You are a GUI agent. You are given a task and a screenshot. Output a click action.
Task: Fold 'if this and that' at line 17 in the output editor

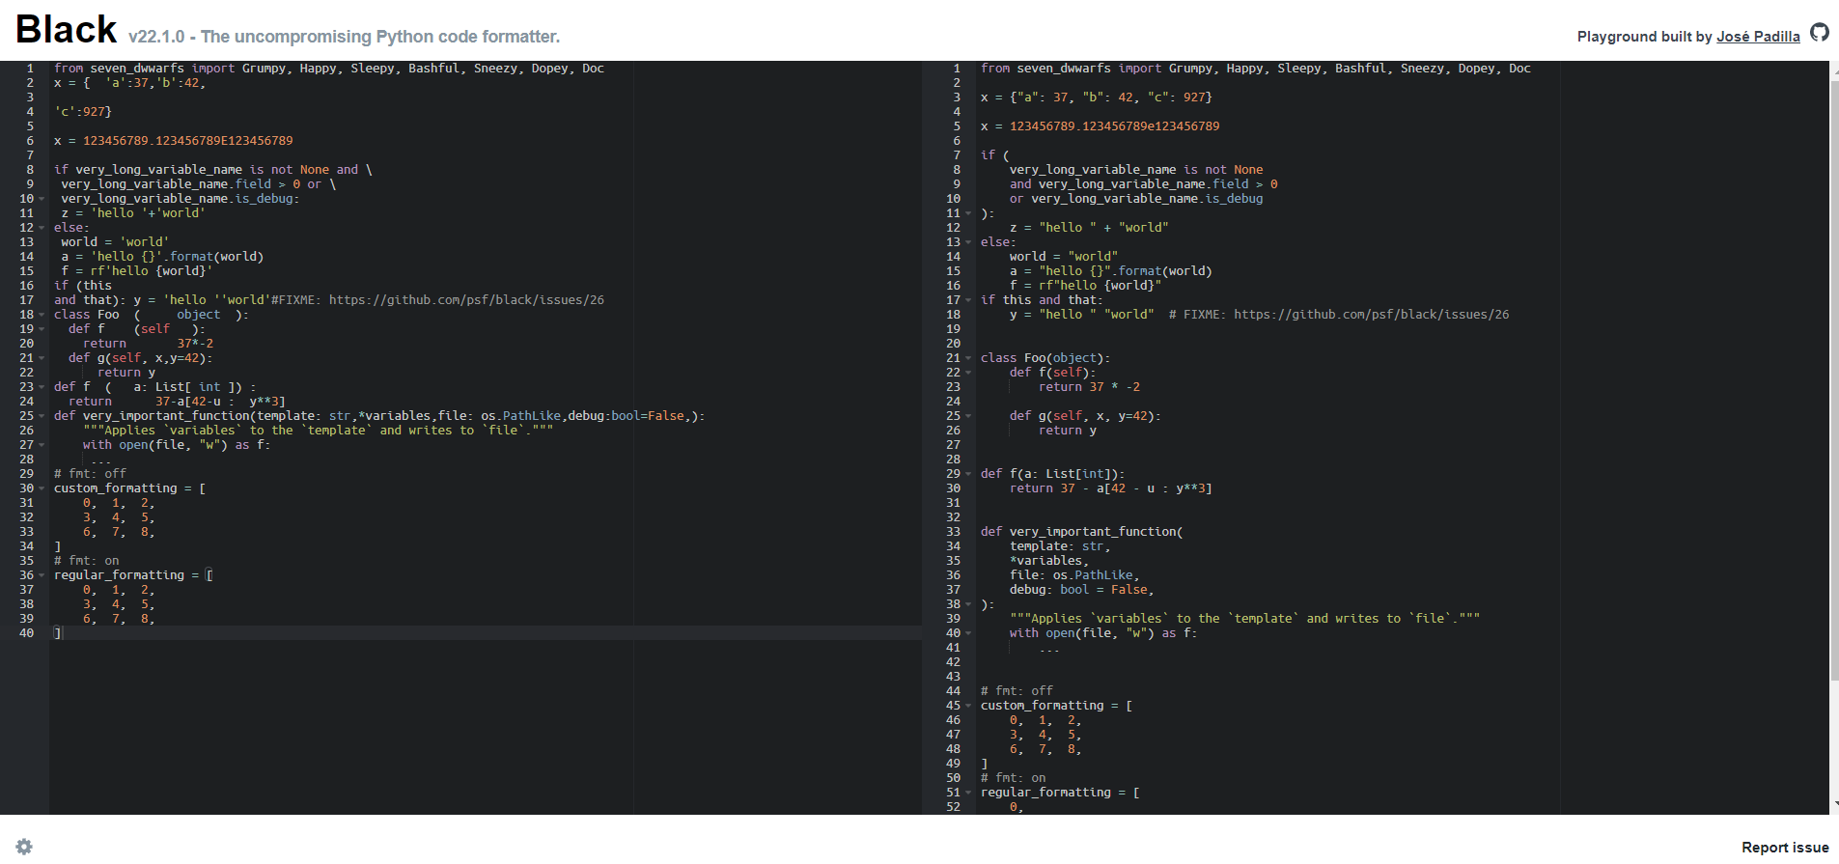968,300
